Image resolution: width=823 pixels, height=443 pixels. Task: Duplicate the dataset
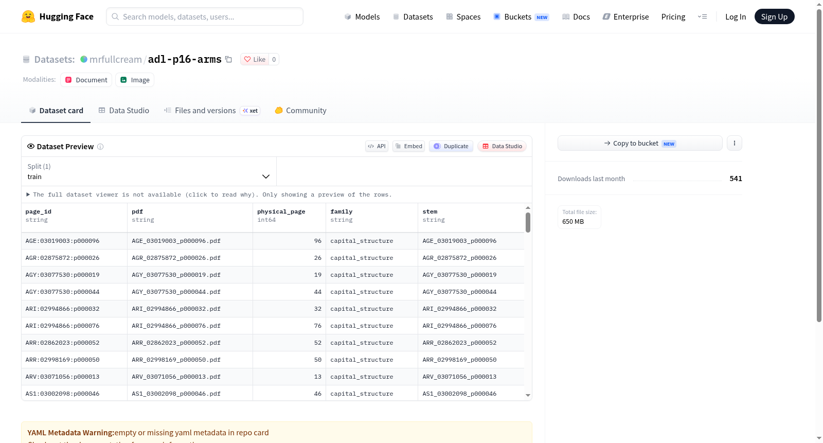tap(451, 146)
